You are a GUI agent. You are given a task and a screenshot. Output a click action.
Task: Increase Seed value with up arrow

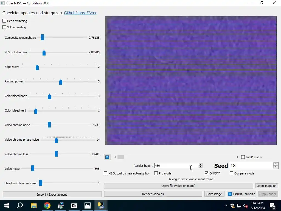pos(276,164)
